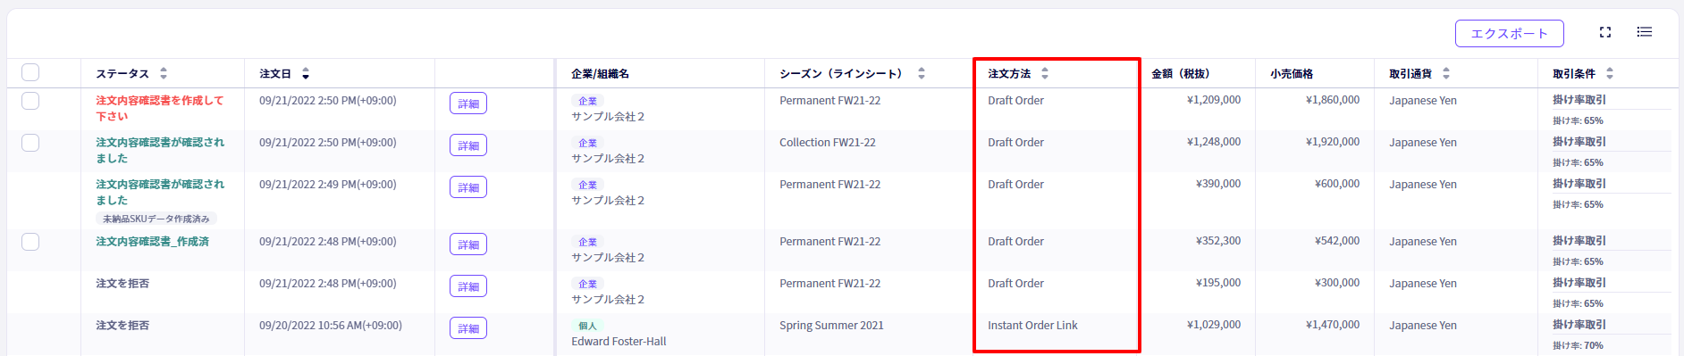Open the column list settings icon

click(1644, 32)
